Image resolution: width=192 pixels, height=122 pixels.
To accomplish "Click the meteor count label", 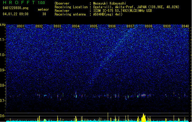I will 43,9.
